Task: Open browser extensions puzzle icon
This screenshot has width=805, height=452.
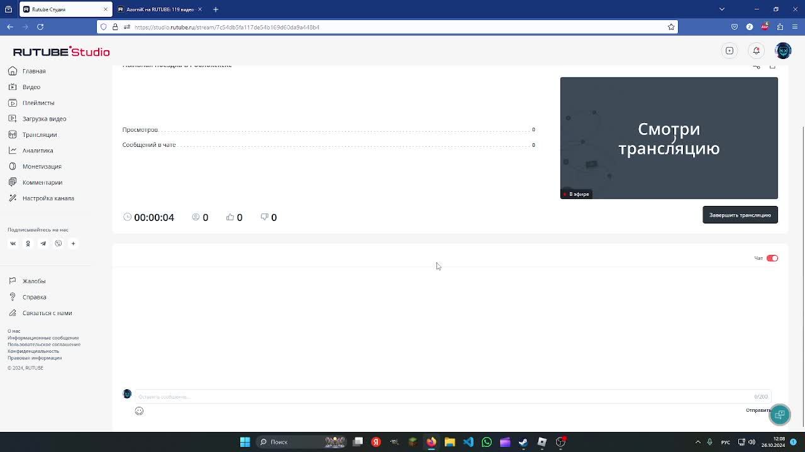Action: pyautogui.click(x=780, y=27)
